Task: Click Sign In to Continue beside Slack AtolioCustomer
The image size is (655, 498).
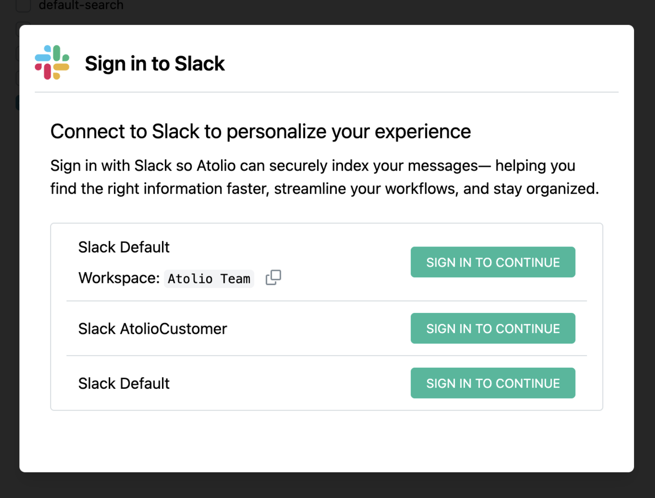Action: pos(492,328)
